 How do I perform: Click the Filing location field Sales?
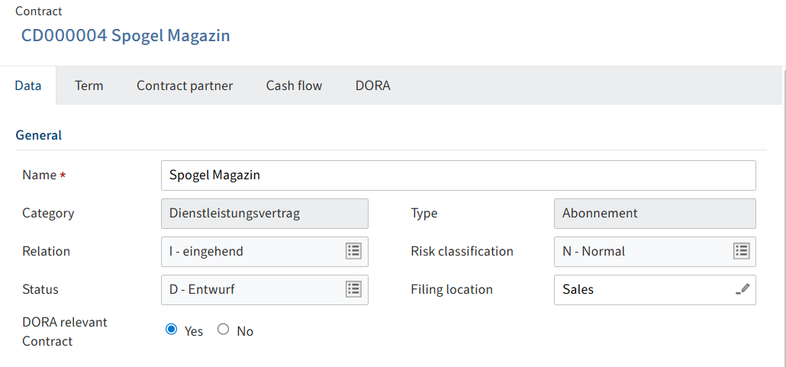(656, 290)
